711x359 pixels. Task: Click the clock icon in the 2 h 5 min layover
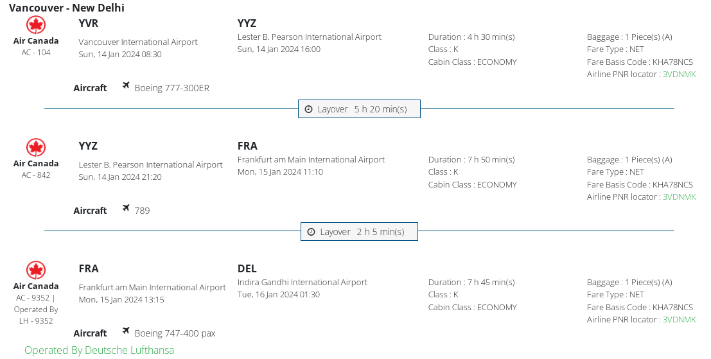pos(311,232)
